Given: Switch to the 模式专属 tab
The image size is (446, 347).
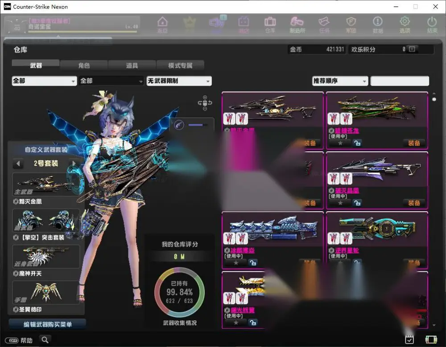Looking at the screenshot, I should pyautogui.click(x=180, y=65).
